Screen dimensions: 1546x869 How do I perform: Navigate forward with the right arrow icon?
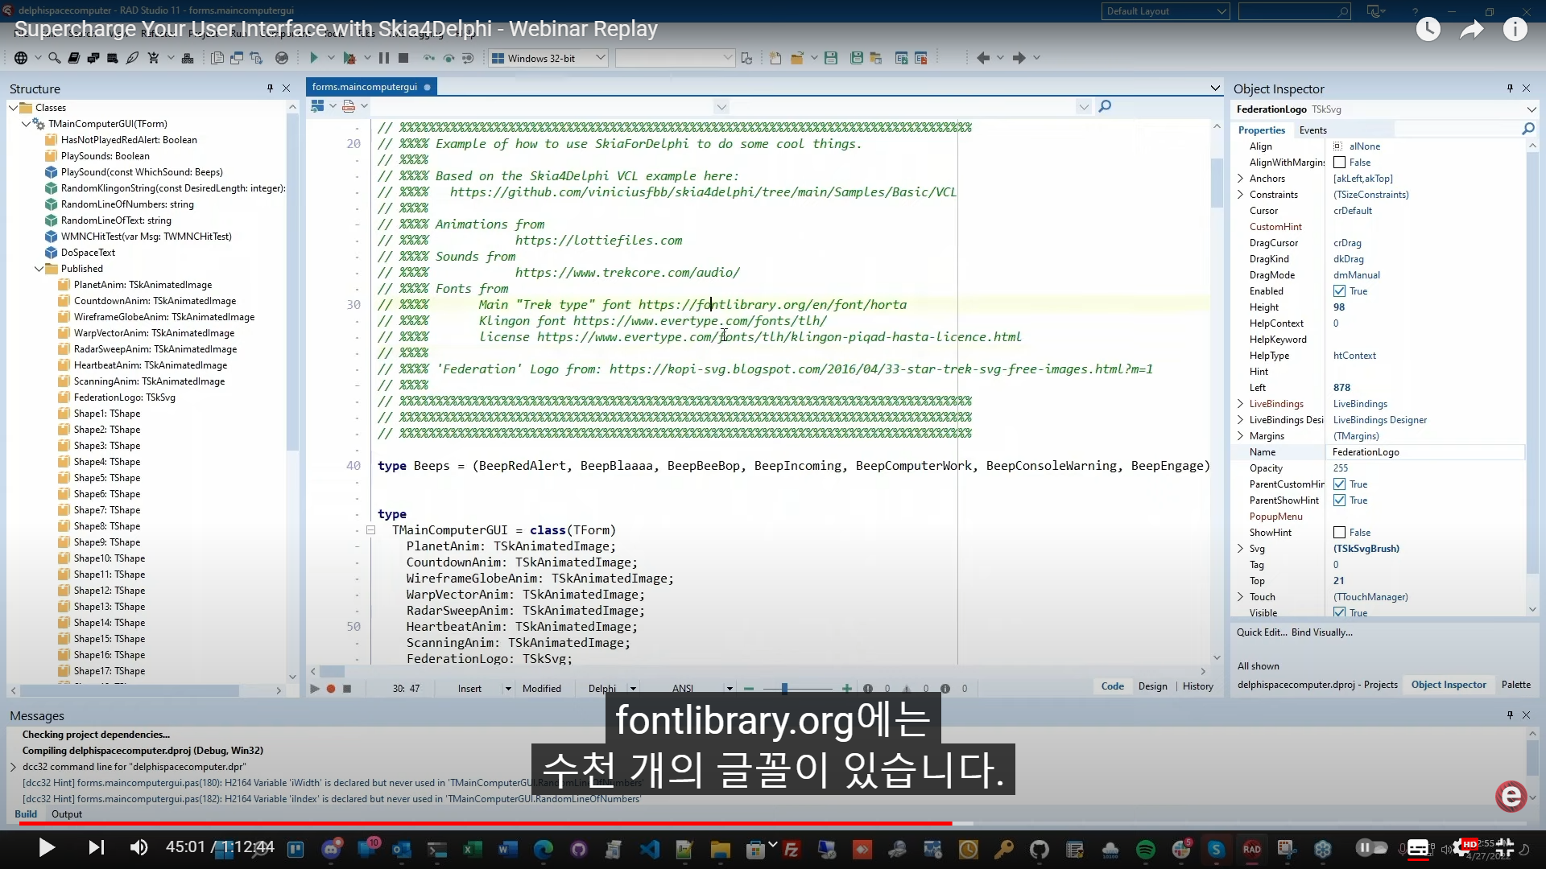coord(1019,58)
